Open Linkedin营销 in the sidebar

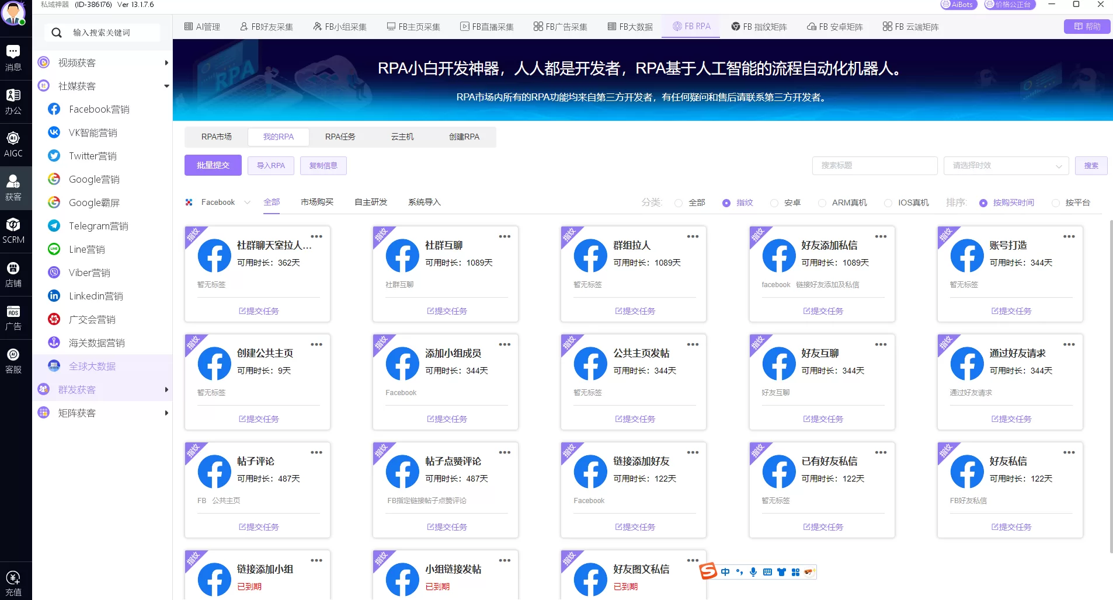96,296
